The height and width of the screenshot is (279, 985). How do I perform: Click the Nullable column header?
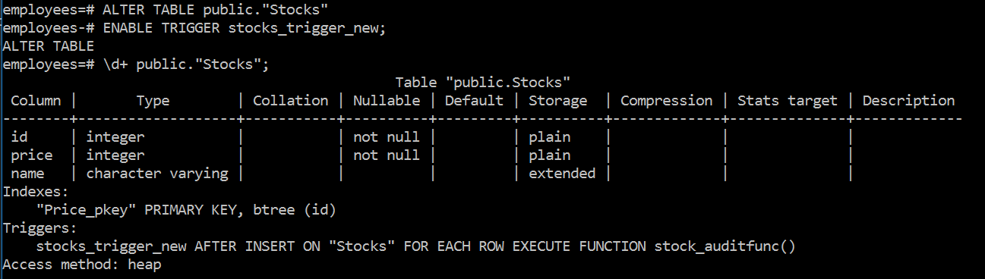pyautogui.click(x=387, y=100)
